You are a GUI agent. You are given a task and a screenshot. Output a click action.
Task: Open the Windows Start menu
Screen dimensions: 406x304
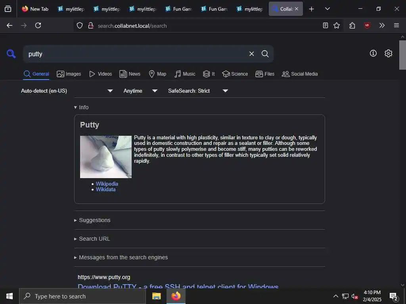pyautogui.click(x=10, y=296)
